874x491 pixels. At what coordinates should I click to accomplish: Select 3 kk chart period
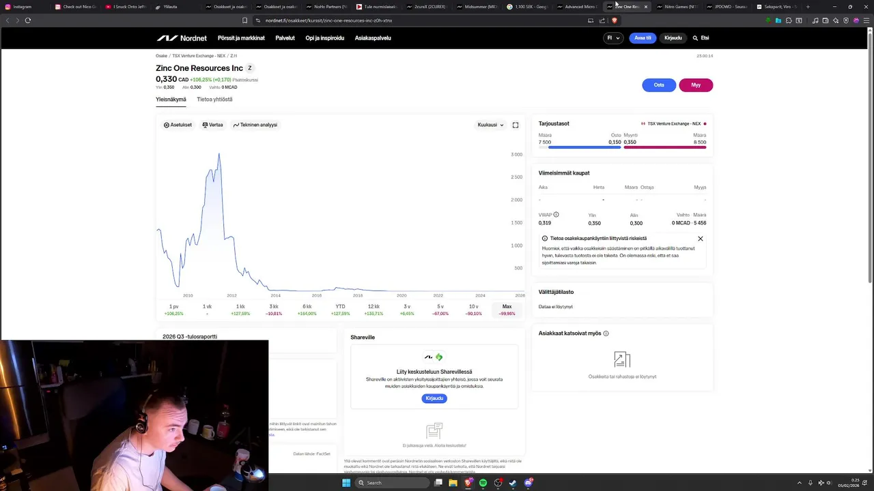coord(274,310)
